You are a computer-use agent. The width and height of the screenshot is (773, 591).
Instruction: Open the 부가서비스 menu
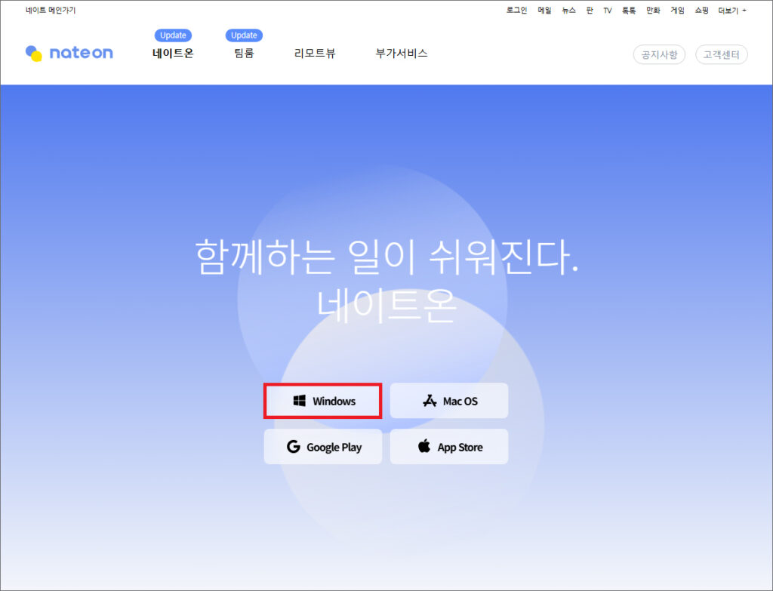pos(402,54)
